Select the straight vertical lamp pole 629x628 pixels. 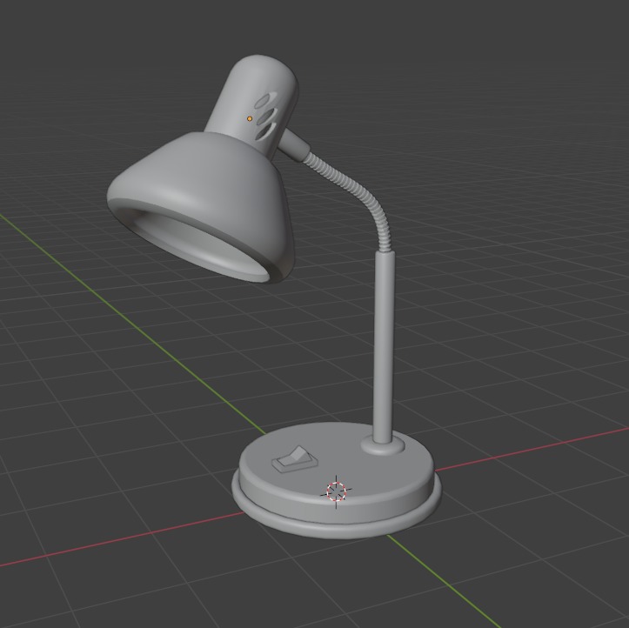click(x=384, y=347)
